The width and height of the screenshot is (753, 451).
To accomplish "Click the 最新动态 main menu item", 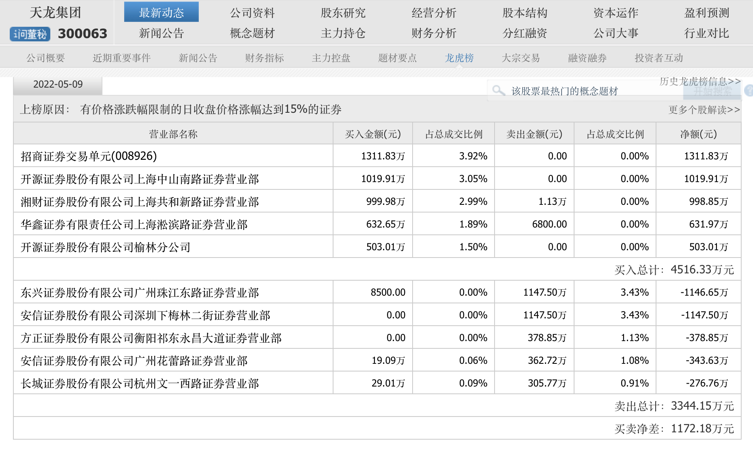I will point(161,13).
